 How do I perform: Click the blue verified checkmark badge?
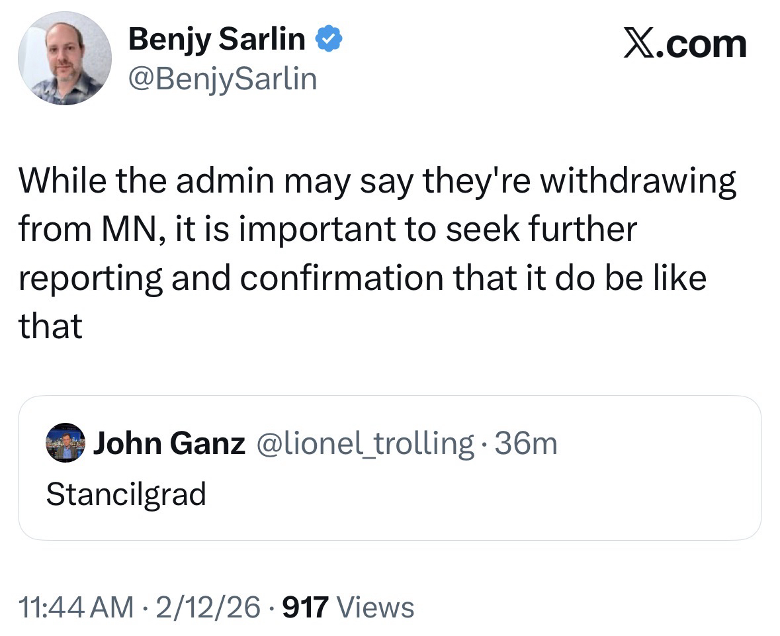(x=327, y=40)
